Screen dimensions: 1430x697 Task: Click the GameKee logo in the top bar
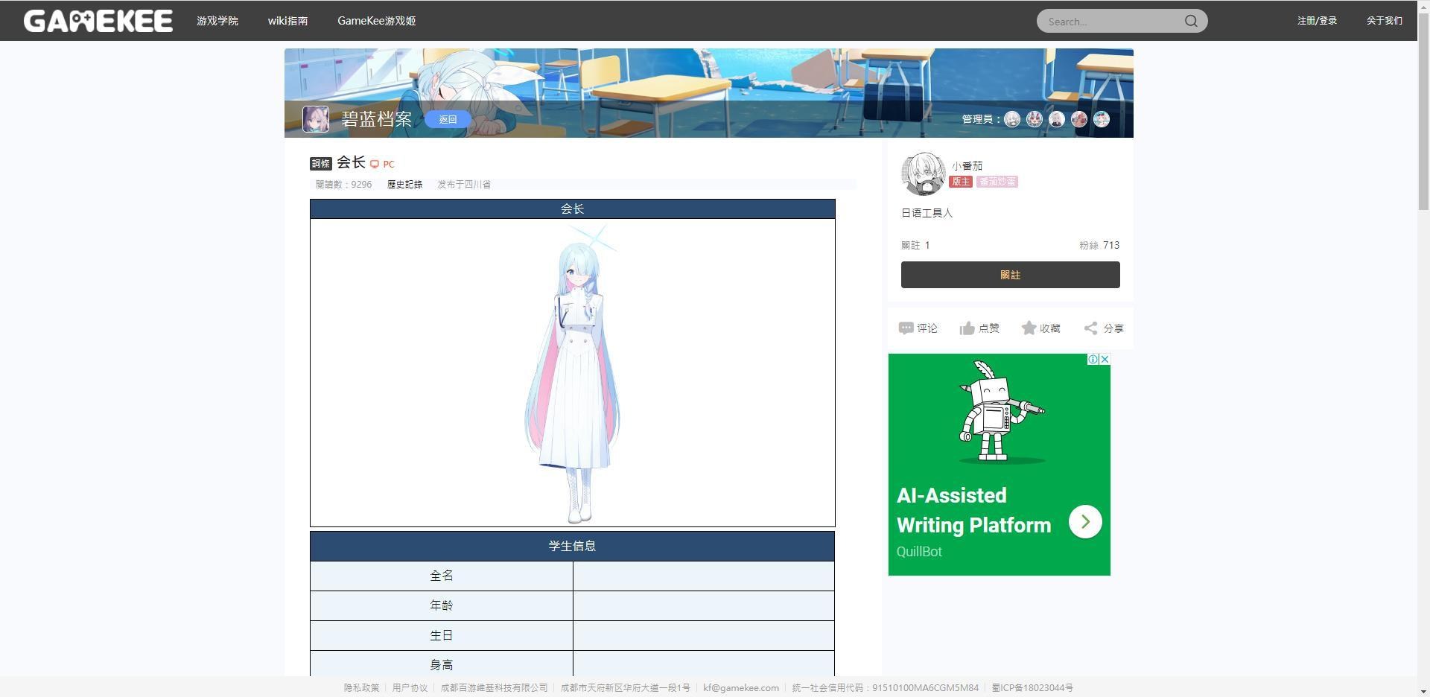click(97, 21)
